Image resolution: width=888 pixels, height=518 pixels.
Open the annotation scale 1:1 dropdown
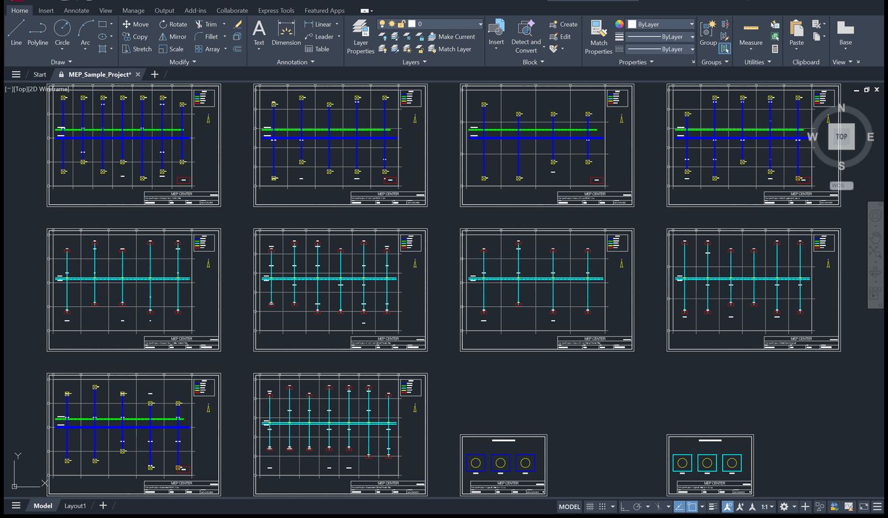point(767,507)
